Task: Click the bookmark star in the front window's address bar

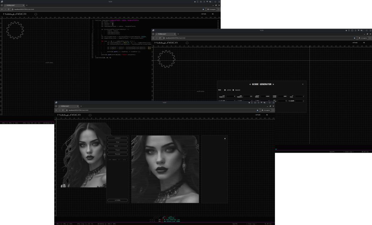Action: (x=257, y=110)
